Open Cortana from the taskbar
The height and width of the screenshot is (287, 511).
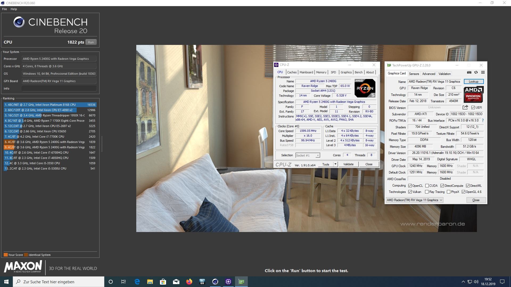pos(111,282)
